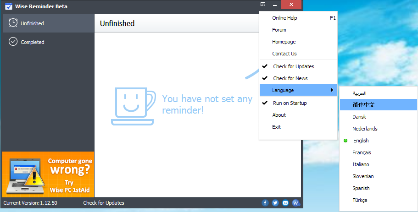Open the Wise PC 1stAid ad banner

point(48,174)
